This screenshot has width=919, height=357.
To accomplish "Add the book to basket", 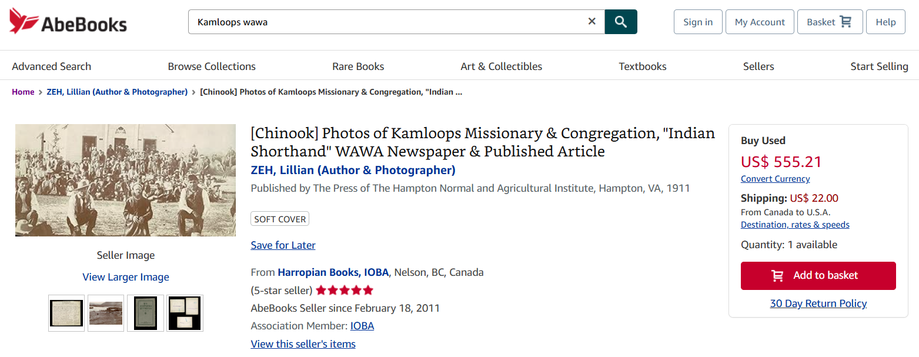I will (818, 276).
